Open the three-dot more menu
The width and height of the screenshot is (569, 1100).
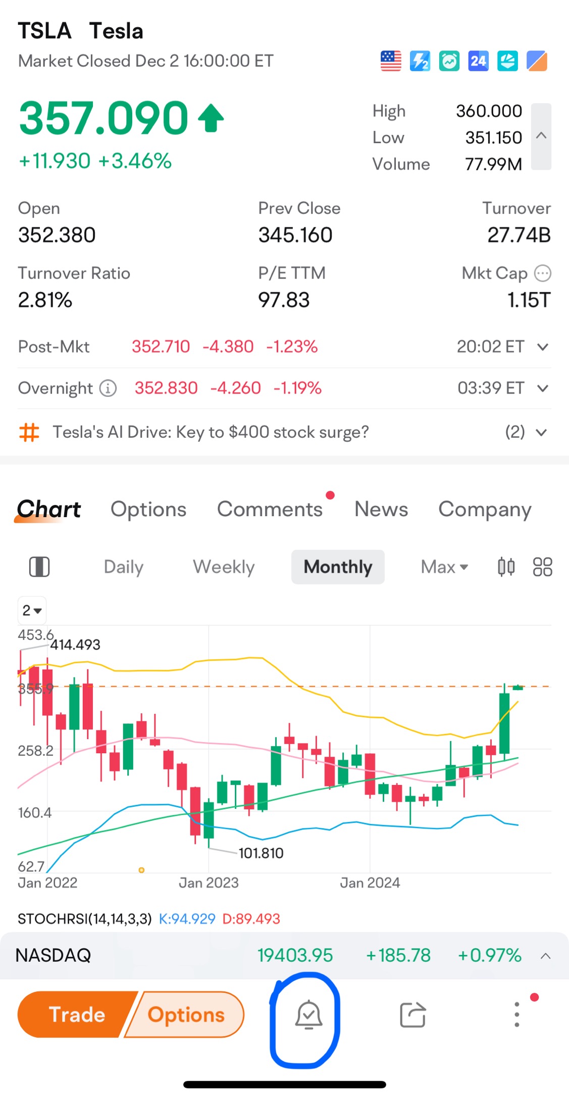click(x=516, y=1014)
